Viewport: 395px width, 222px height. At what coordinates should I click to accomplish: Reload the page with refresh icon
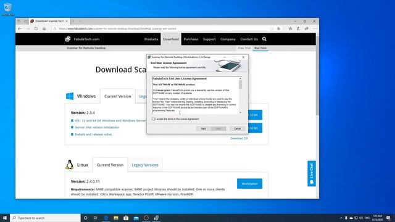(x=36, y=29)
